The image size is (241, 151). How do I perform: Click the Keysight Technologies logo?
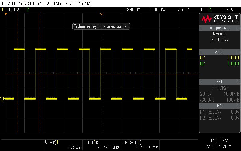(x=220, y=19)
